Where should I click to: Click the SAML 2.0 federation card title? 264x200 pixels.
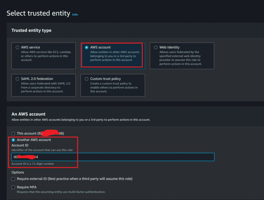37,79
